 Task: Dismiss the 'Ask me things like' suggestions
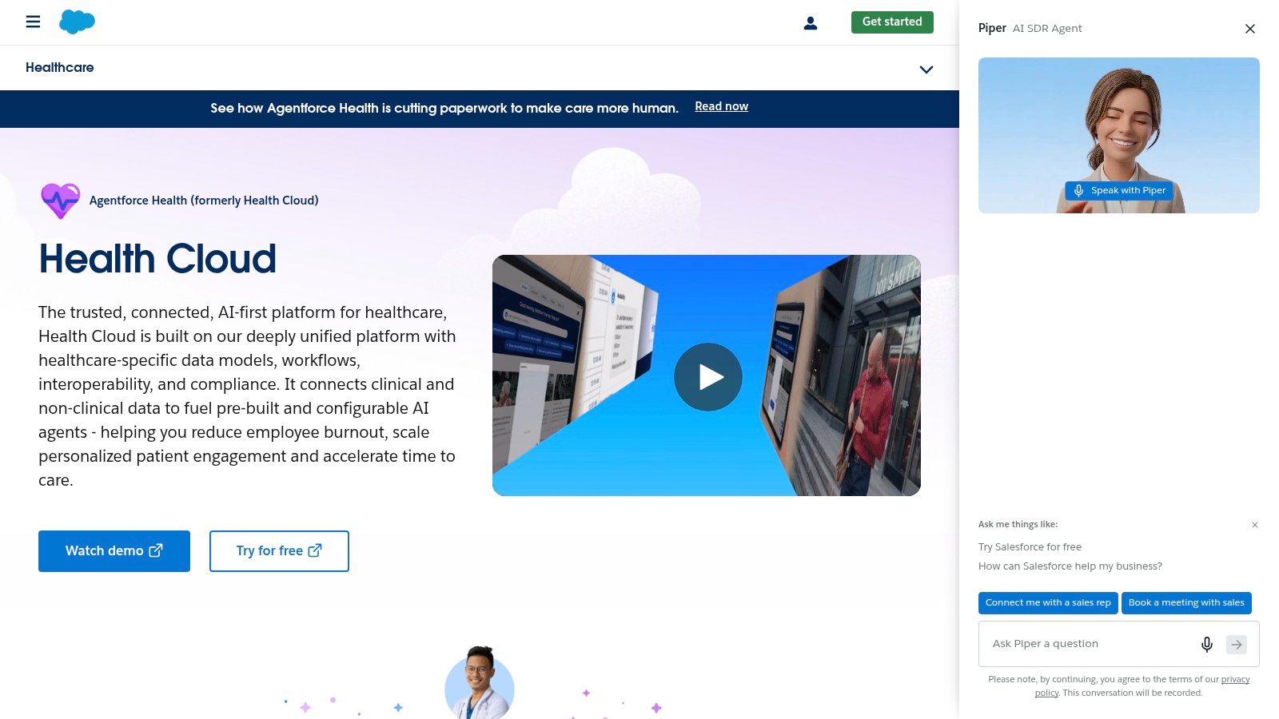1255,525
